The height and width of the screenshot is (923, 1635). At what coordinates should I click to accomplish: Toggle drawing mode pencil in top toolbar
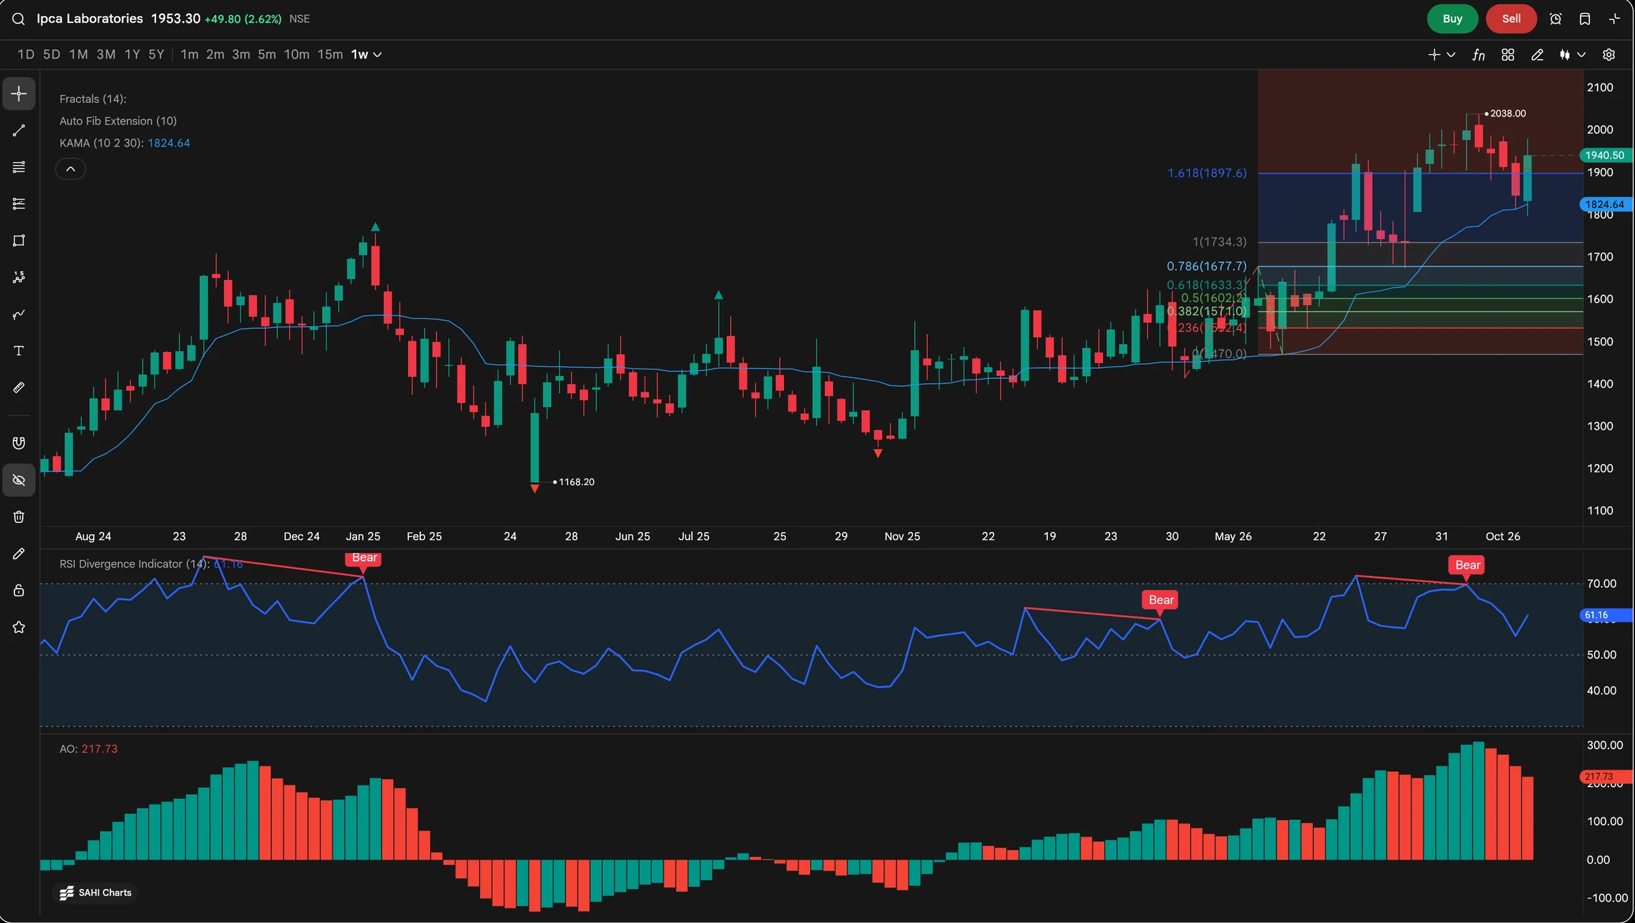coord(1538,55)
